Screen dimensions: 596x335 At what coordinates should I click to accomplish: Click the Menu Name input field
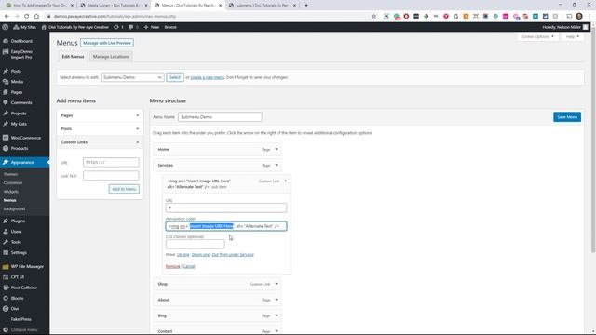[220, 117]
